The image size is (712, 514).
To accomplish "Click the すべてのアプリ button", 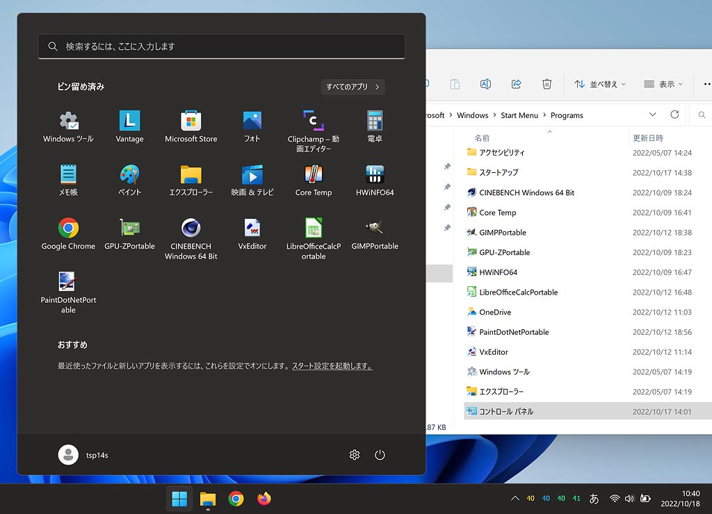I will pos(353,87).
